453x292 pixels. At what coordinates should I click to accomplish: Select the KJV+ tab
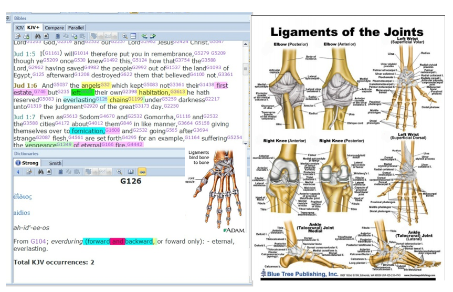point(33,27)
